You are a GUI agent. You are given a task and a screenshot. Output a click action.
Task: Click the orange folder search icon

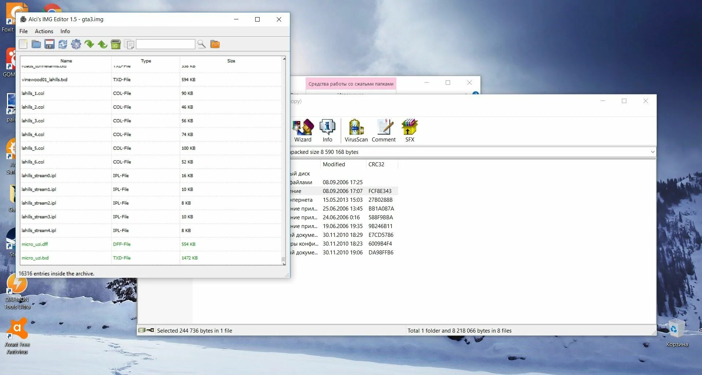click(215, 44)
